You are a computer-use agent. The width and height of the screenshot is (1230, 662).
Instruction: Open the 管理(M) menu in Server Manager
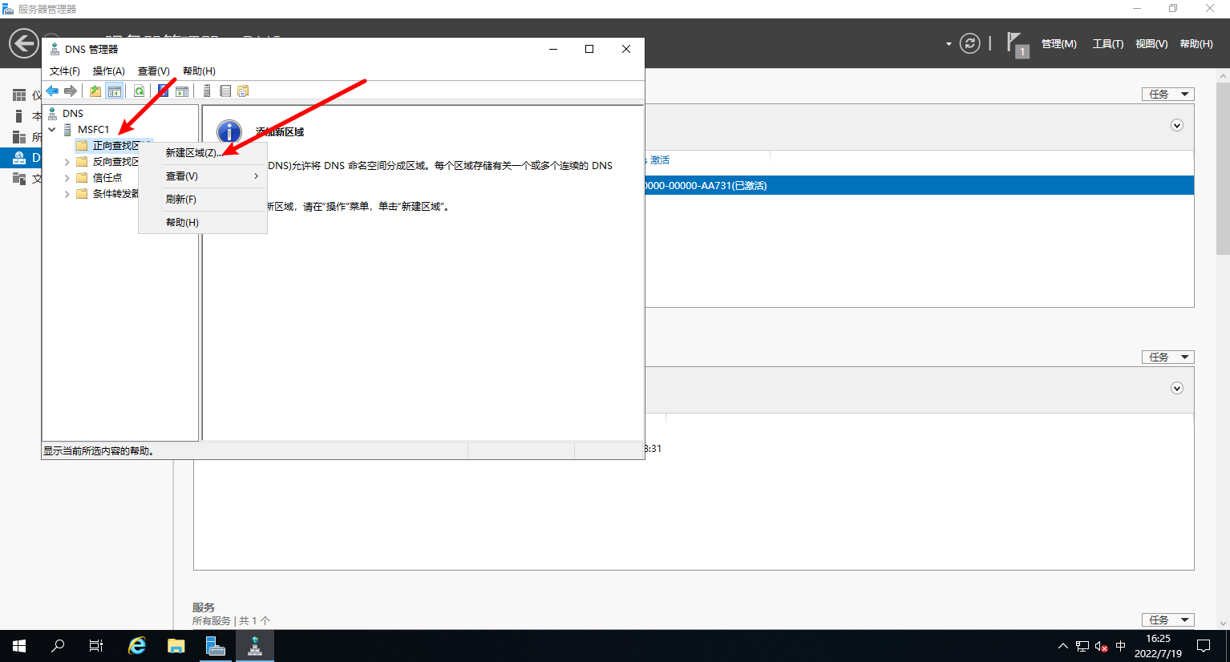point(1058,44)
